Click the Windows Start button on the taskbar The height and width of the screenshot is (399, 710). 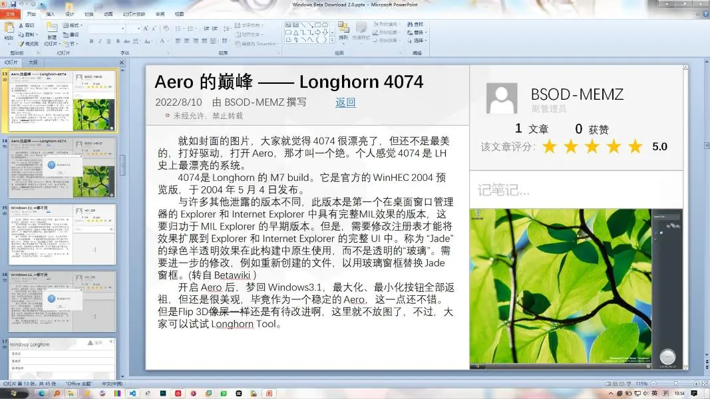13,394
